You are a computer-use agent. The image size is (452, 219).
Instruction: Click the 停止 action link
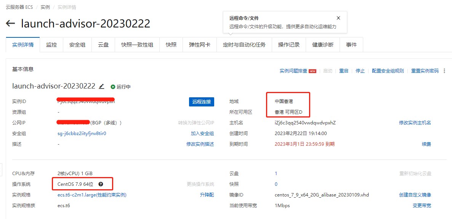pos(360,71)
